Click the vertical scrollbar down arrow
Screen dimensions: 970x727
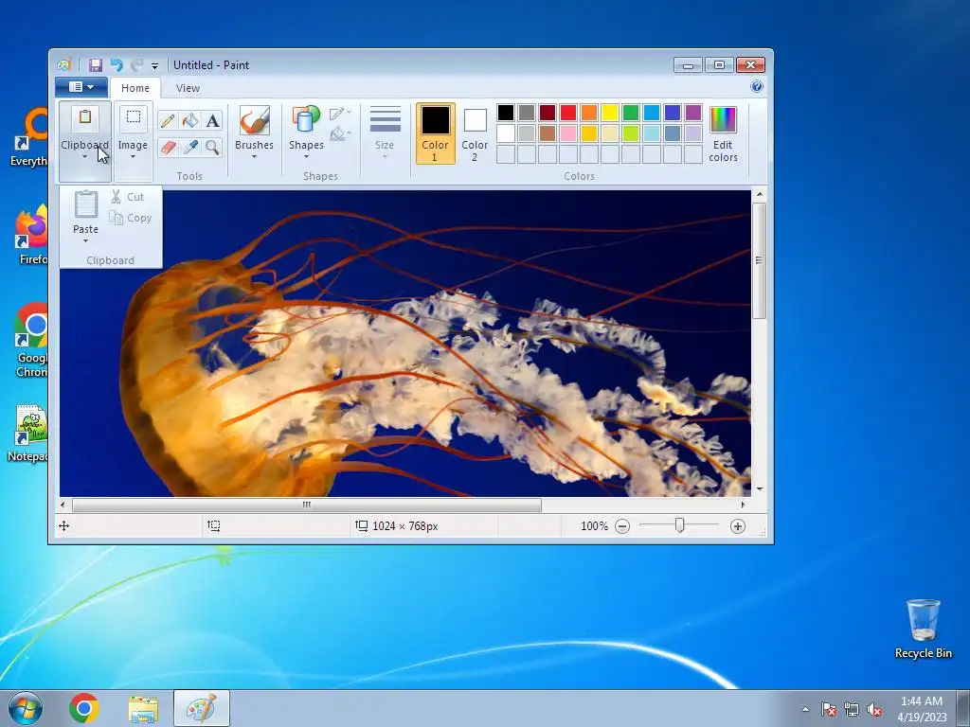(x=760, y=489)
